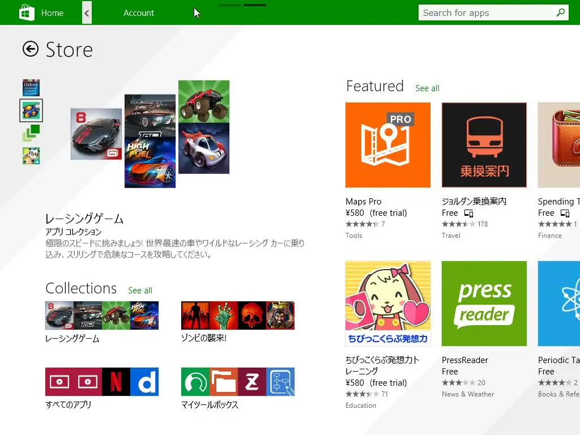
Task: Click the Windows Store bag logo
Action: [27, 12]
